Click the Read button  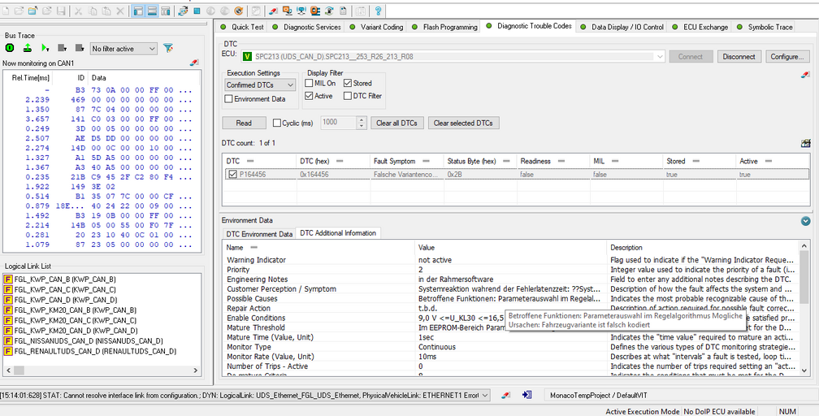244,123
